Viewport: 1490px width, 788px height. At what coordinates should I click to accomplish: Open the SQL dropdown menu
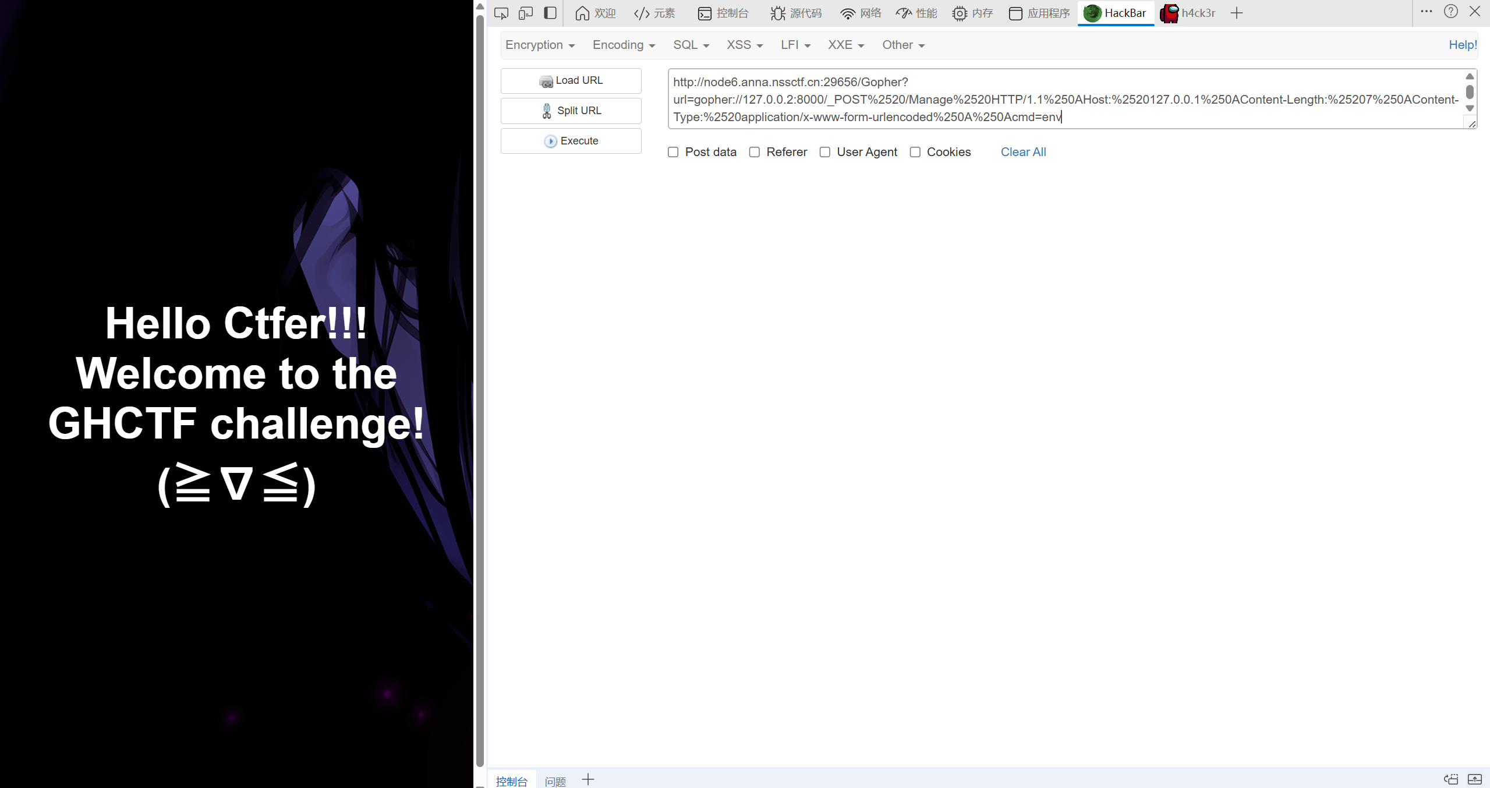click(691, 45)
